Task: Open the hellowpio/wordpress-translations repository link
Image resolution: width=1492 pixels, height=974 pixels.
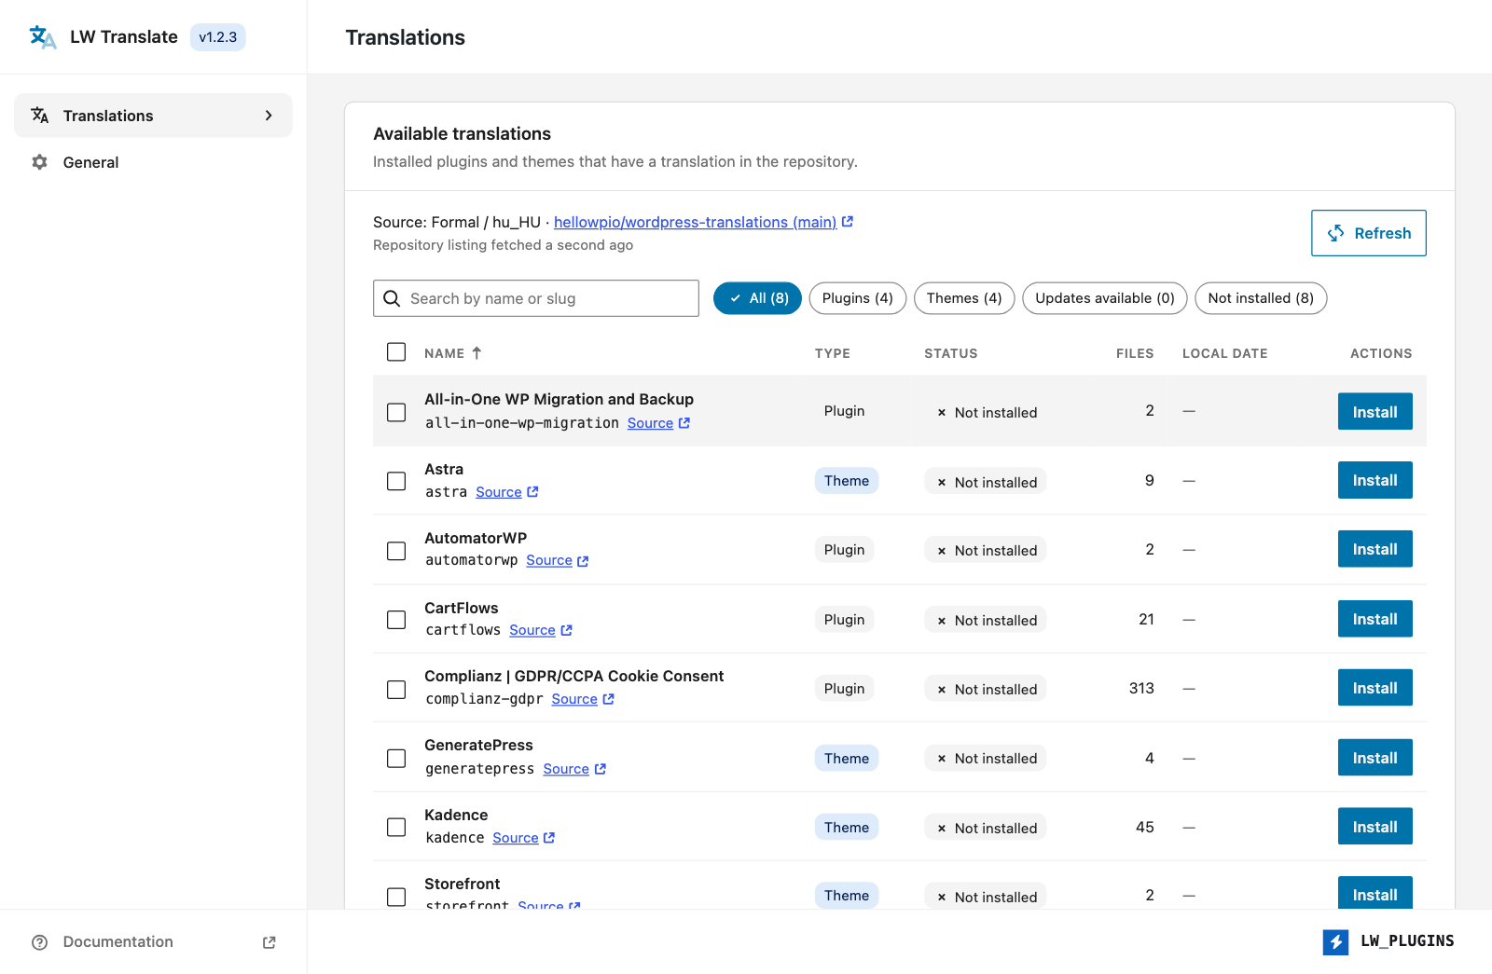Action: point(695,222)
